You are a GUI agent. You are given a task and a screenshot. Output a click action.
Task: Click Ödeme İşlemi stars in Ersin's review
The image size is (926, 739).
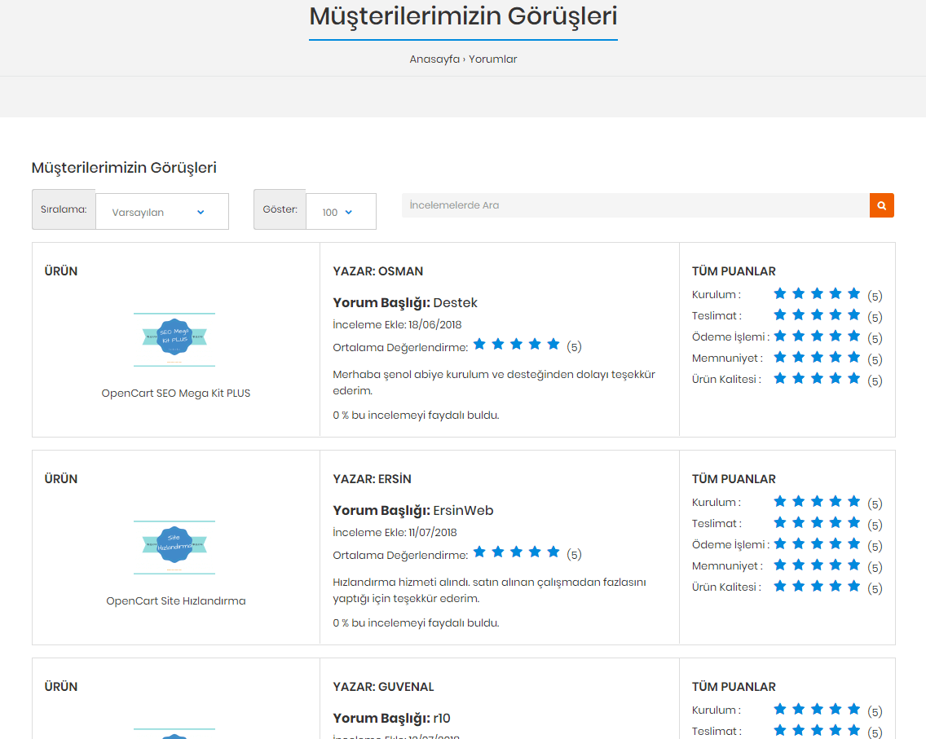pyautogui.click(x=817, y=544)
